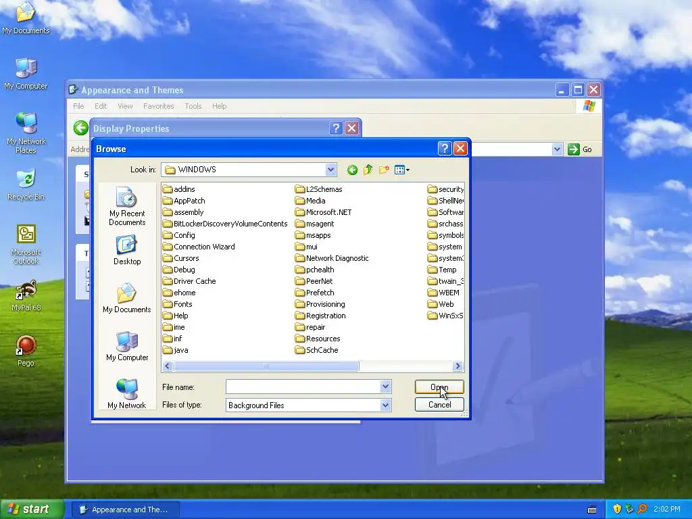692x519 pixels.
Task: Select the Recycle Bin desktop icon
Action: [26, 184]
